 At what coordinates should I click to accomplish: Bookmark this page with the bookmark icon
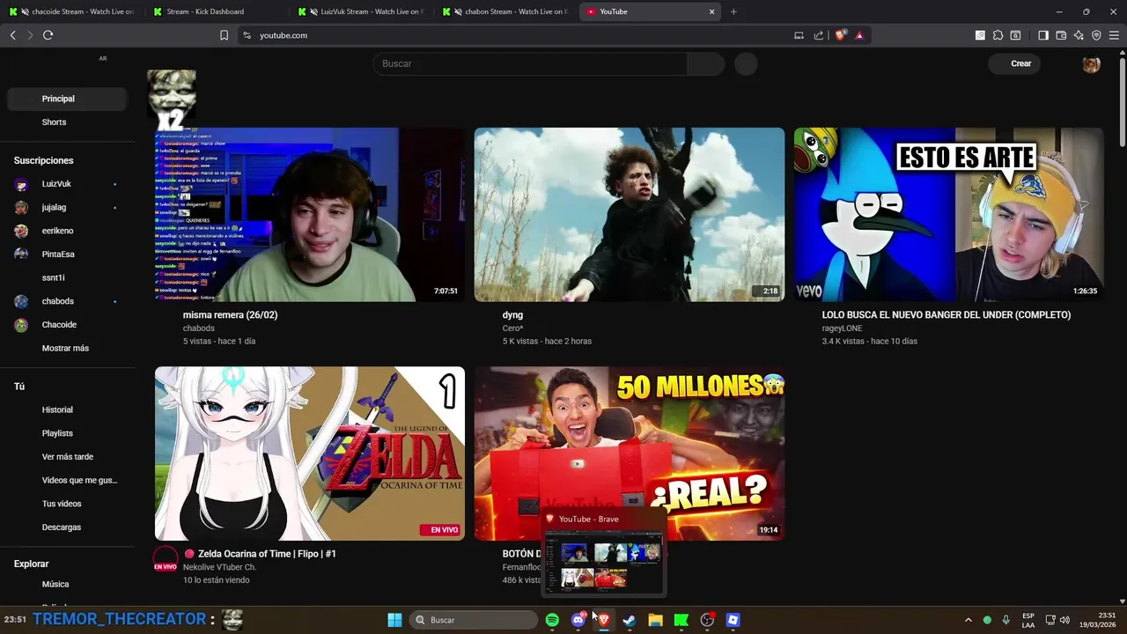coord(224,35)
